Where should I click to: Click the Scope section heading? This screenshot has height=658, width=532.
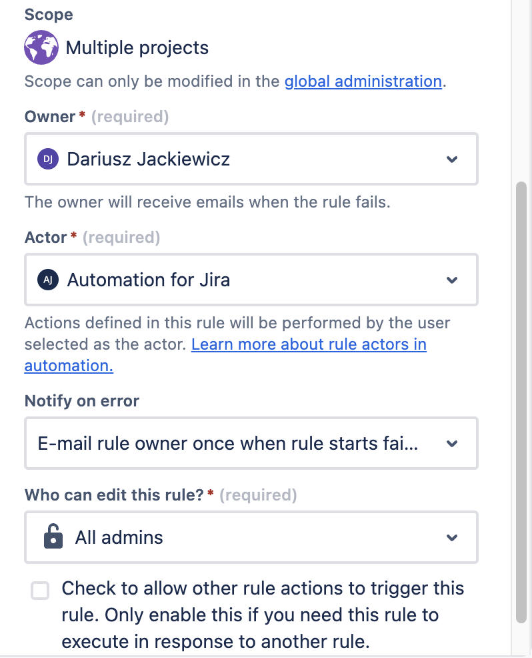point(48,14)
